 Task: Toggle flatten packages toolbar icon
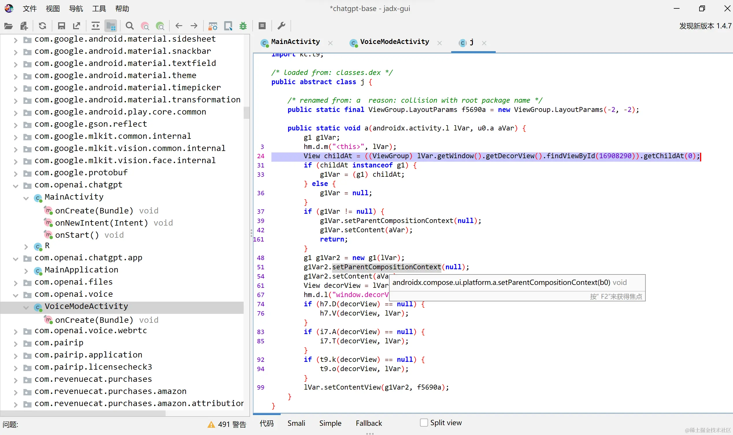111,26
